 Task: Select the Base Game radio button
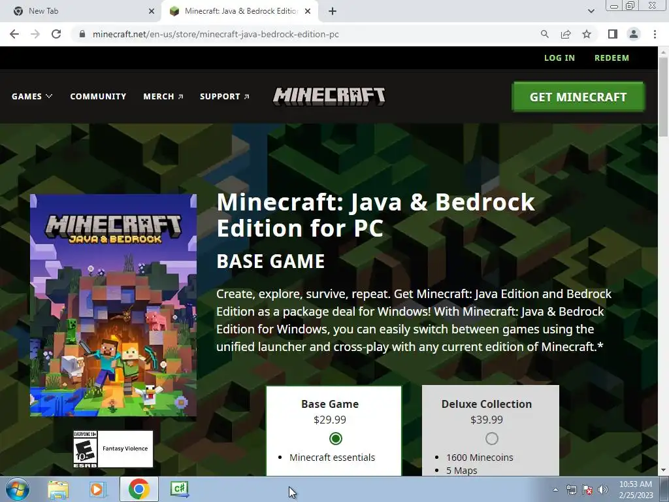coord(336,439)
